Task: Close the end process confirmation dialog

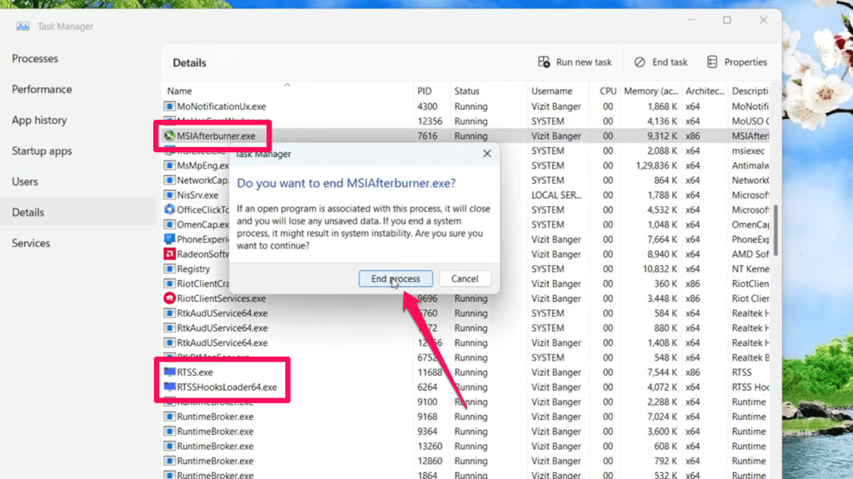Action: pos(486,154)
